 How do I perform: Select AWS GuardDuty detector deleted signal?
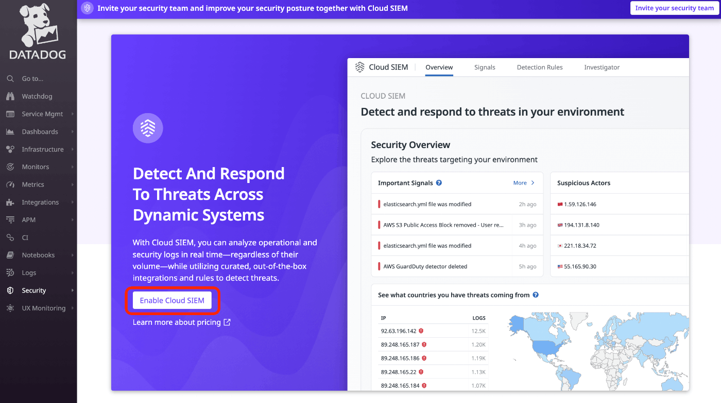point(457,266)
